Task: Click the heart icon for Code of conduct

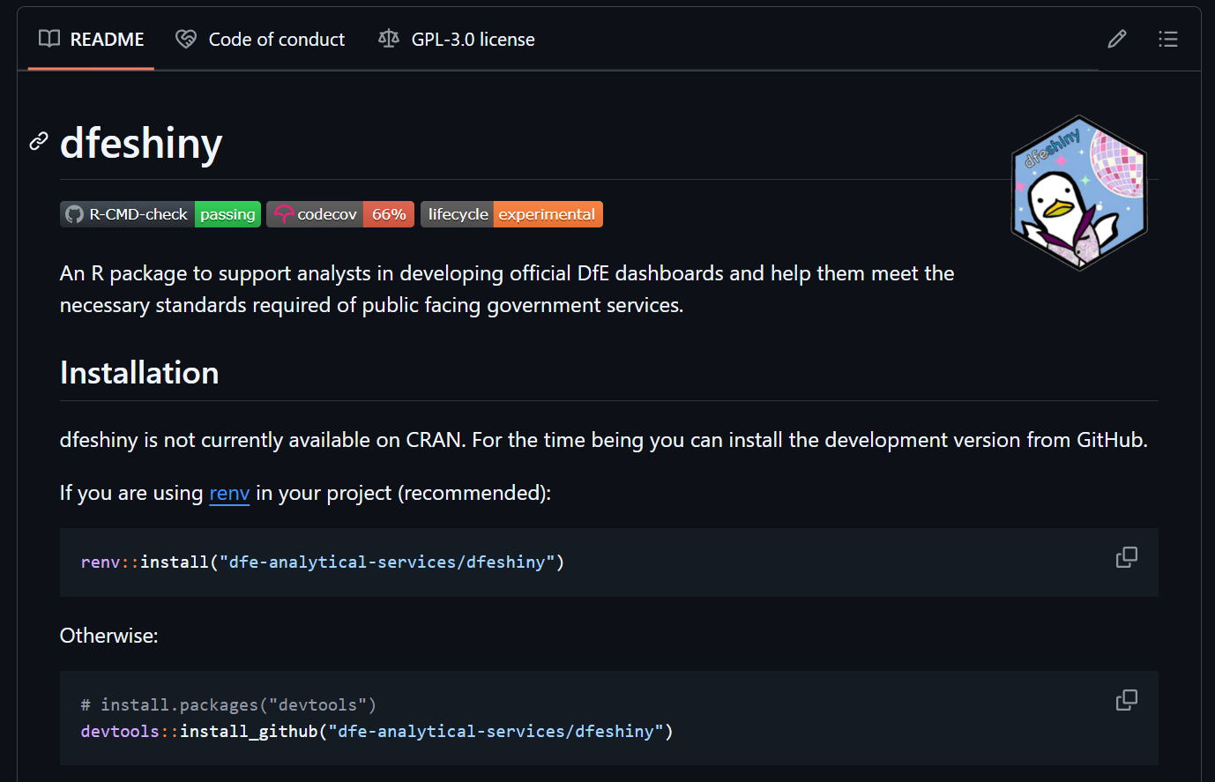Action: coord(186,39)
